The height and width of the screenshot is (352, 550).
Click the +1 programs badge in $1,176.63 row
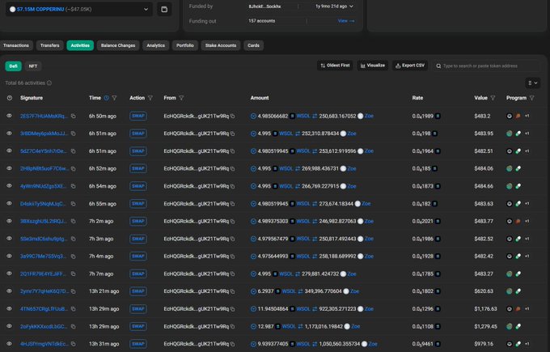[527, 309]
